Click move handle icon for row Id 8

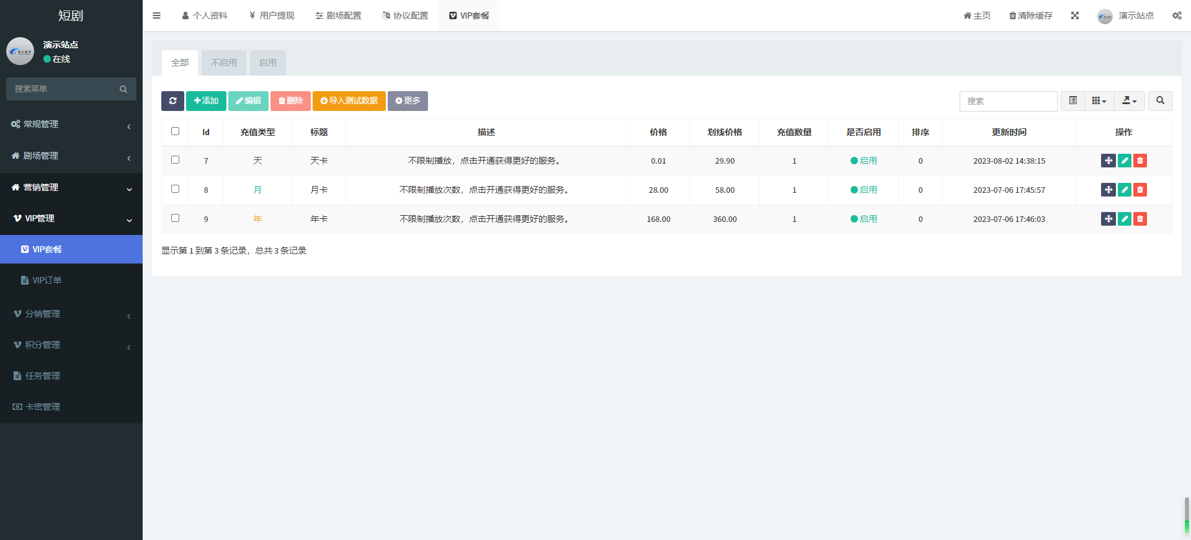(x=1108, y=190)
